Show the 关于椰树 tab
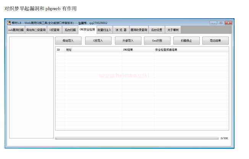 (173, 30)
